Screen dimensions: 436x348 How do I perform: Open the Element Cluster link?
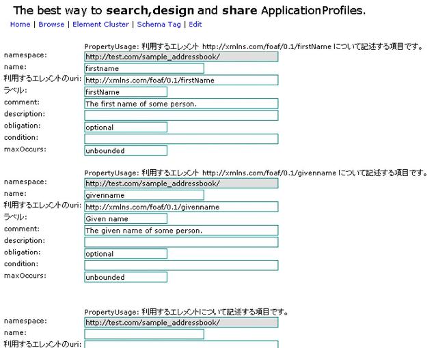point(100,24)
